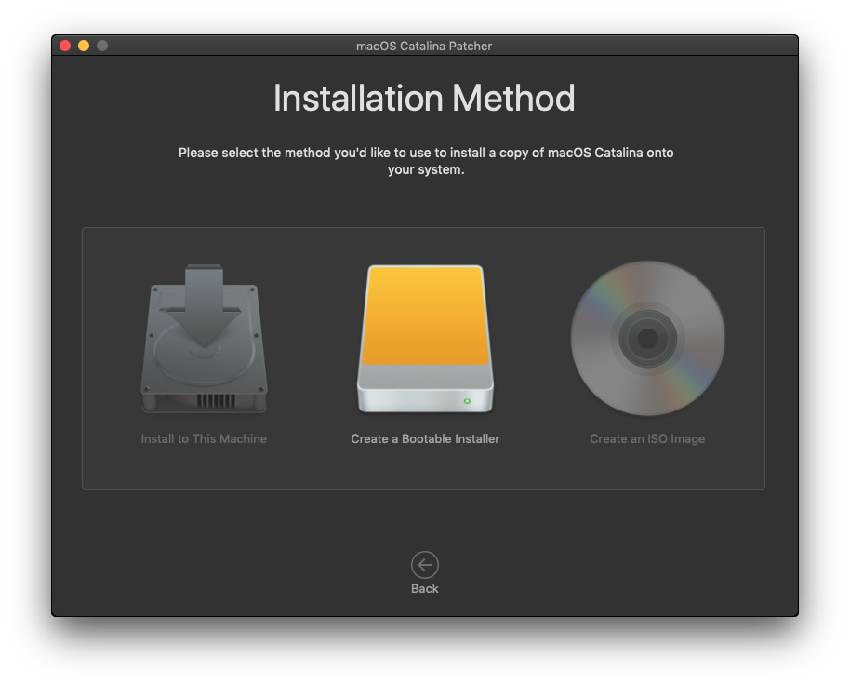Choose the yellow bootable installer drive icon

[x=425, y=339]
